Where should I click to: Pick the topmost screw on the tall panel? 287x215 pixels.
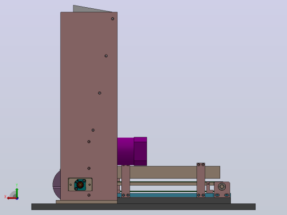pyautogui.click(x=113, y=19)
